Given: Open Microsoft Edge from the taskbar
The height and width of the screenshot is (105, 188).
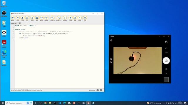Looking at the screenshot, I should [x=65, y=103].
